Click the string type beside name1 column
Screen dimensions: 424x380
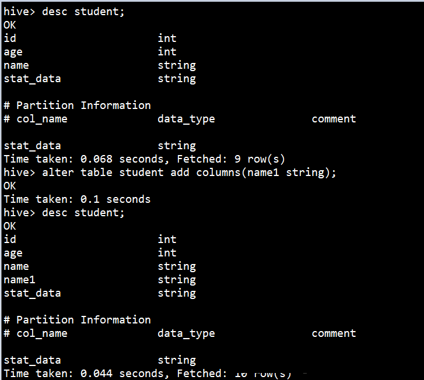click(x=177, y=280)
